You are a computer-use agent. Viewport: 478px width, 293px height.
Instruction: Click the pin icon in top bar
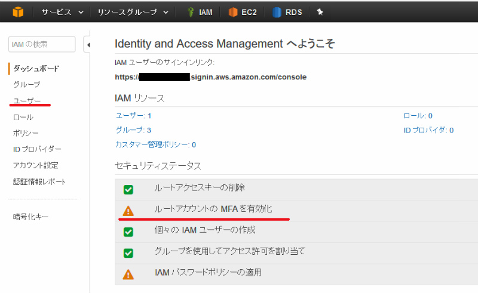pos(320,12)
